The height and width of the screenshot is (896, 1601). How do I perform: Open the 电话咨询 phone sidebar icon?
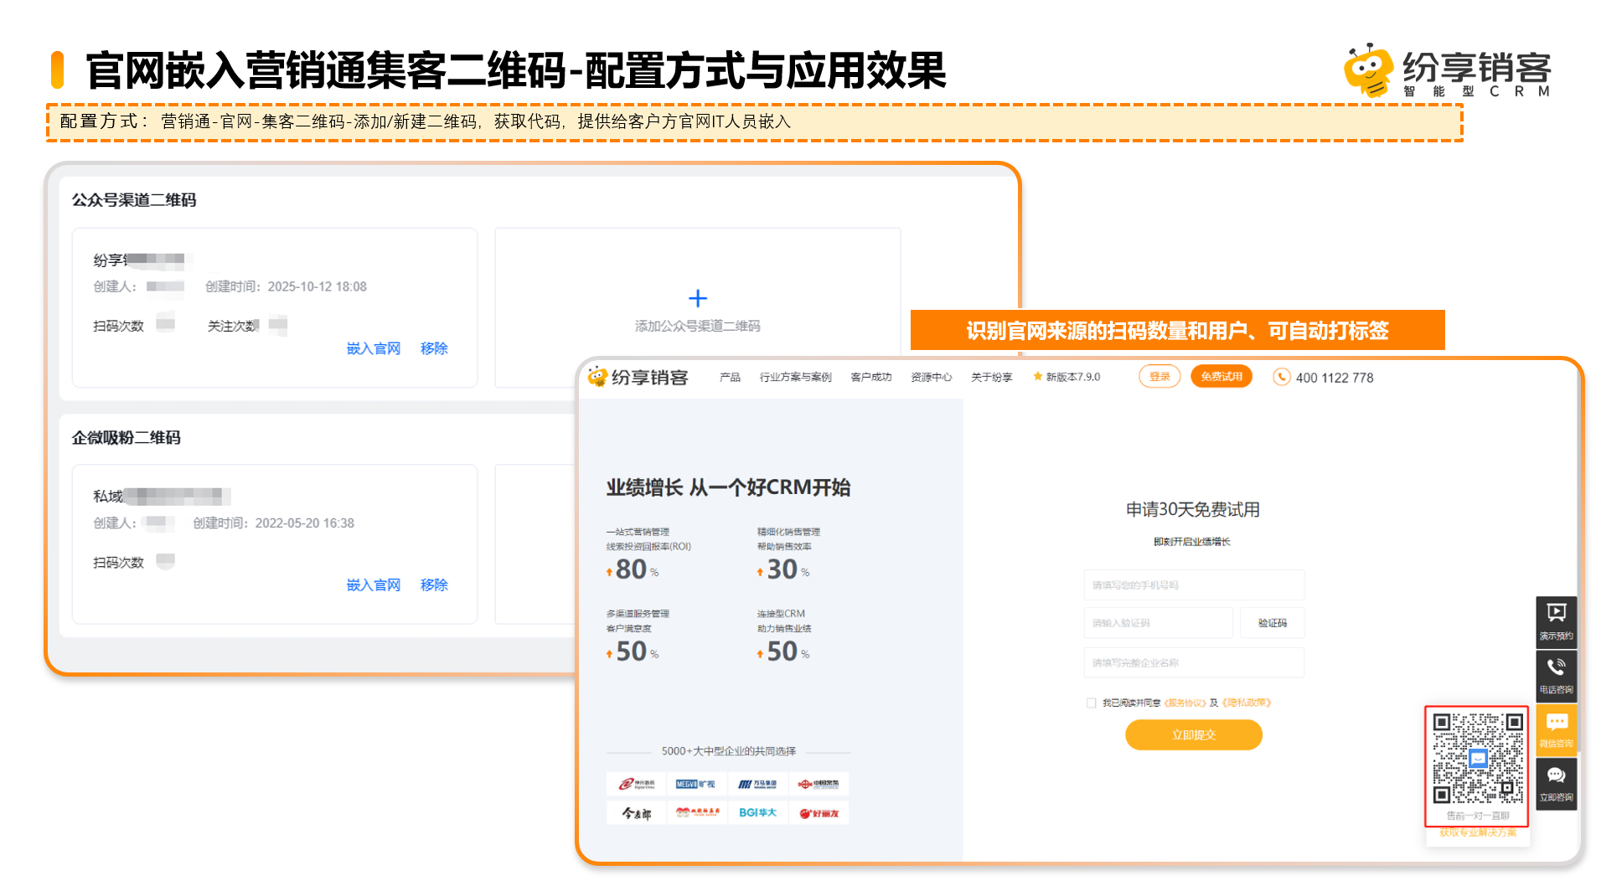(x=1556, y=676)
